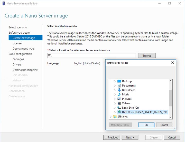Go back with the Previous button

(112, 137)
